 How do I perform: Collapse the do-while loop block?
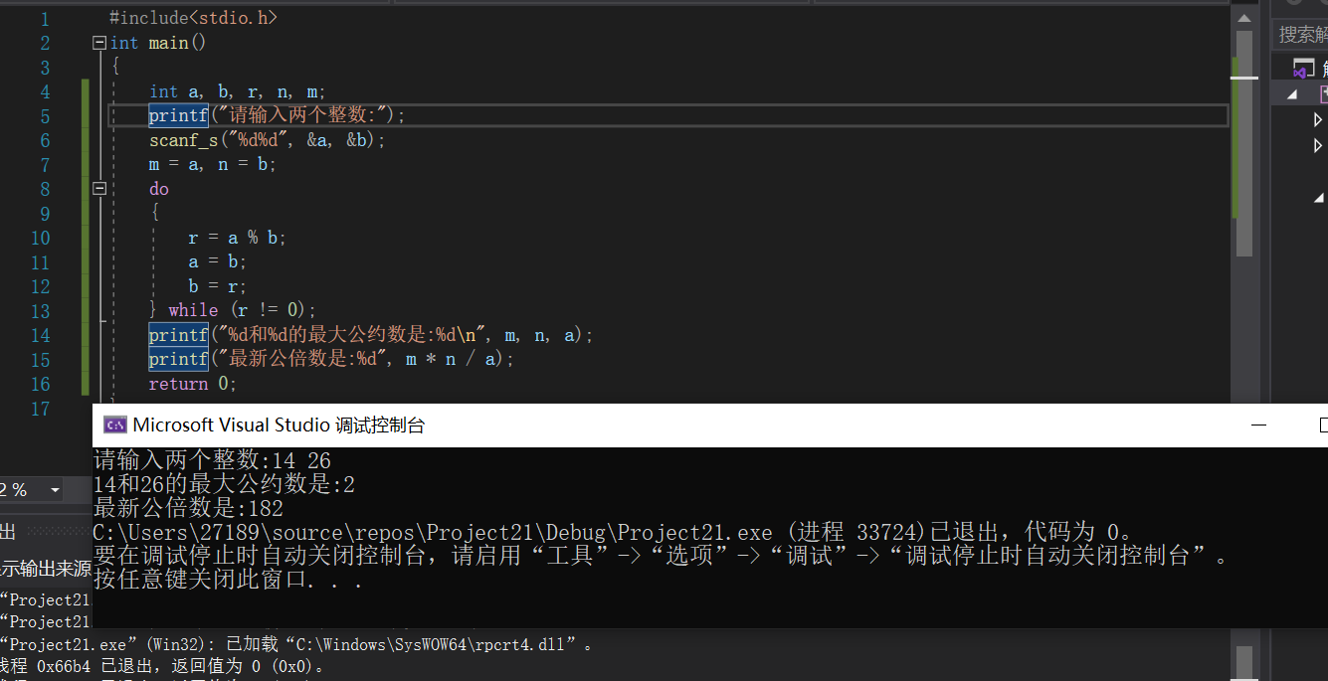coord(98,189)
